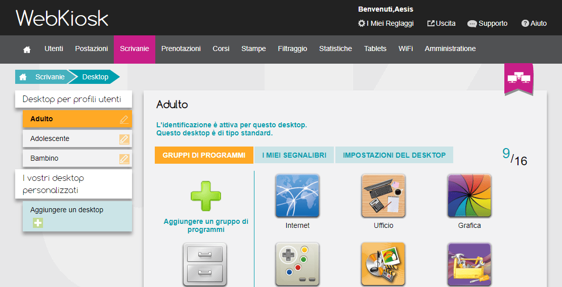Click the Internet label
562x287 pixels.
(x=297, y=225)
